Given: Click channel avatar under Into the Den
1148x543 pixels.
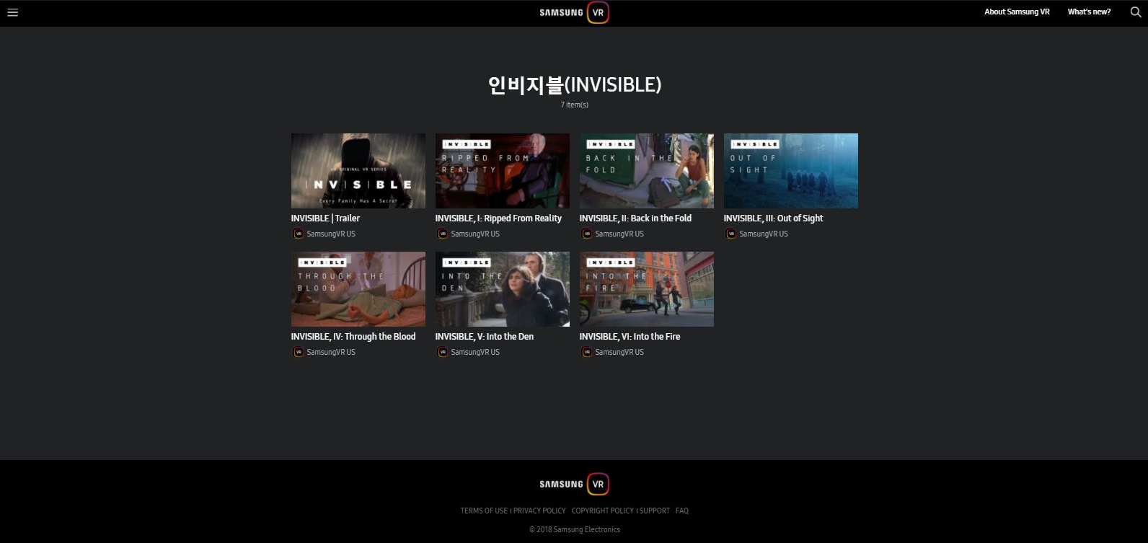Looking at the screenshot, I should coord(442,352).
